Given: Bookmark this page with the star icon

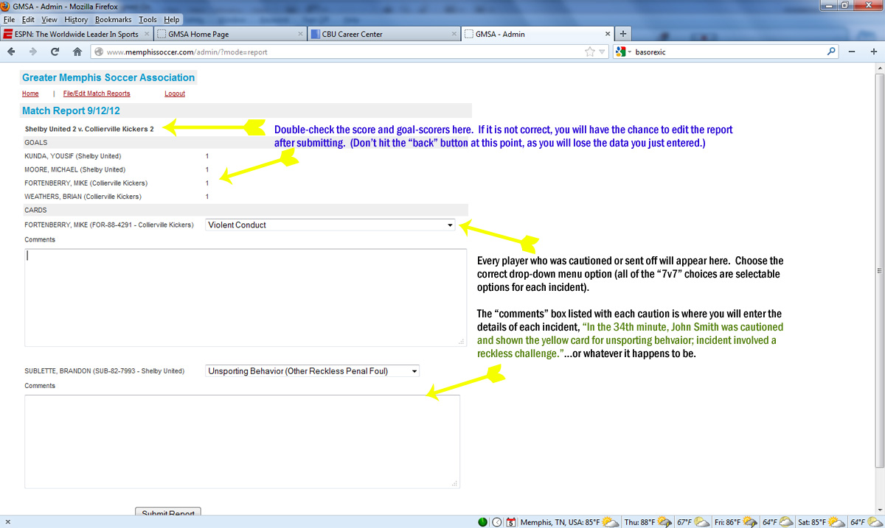Looking at the screenshot, I should [x=589, y=52].
